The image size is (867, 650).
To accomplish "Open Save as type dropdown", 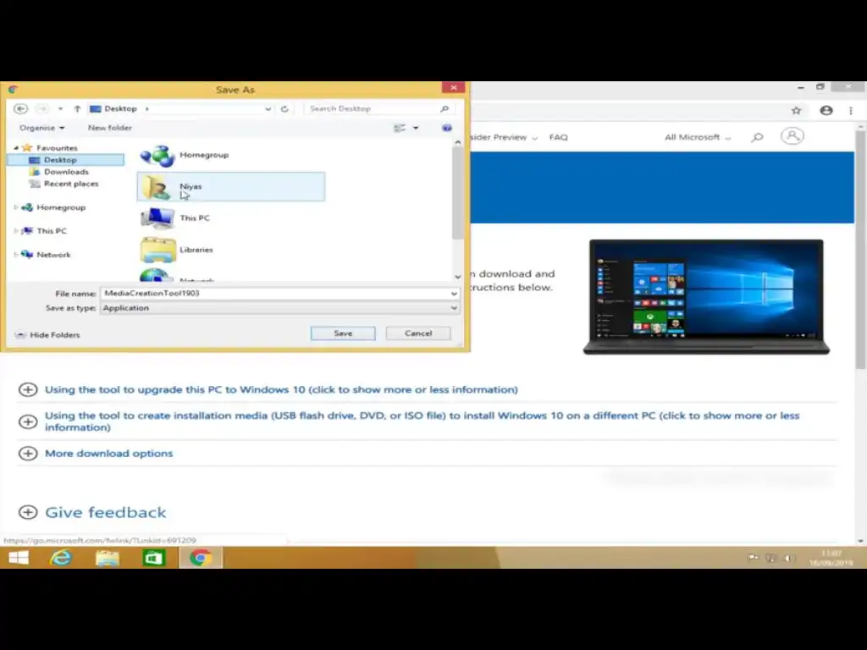I will 279,308.
